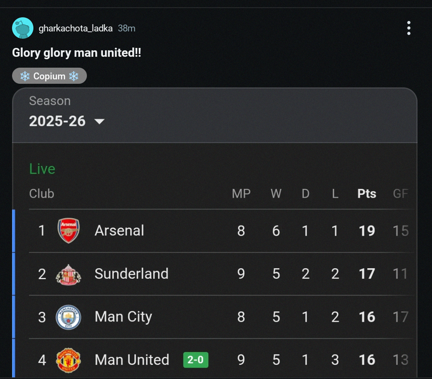
Task: Open the post title Glory glory man united
Action: coord(76,53)
